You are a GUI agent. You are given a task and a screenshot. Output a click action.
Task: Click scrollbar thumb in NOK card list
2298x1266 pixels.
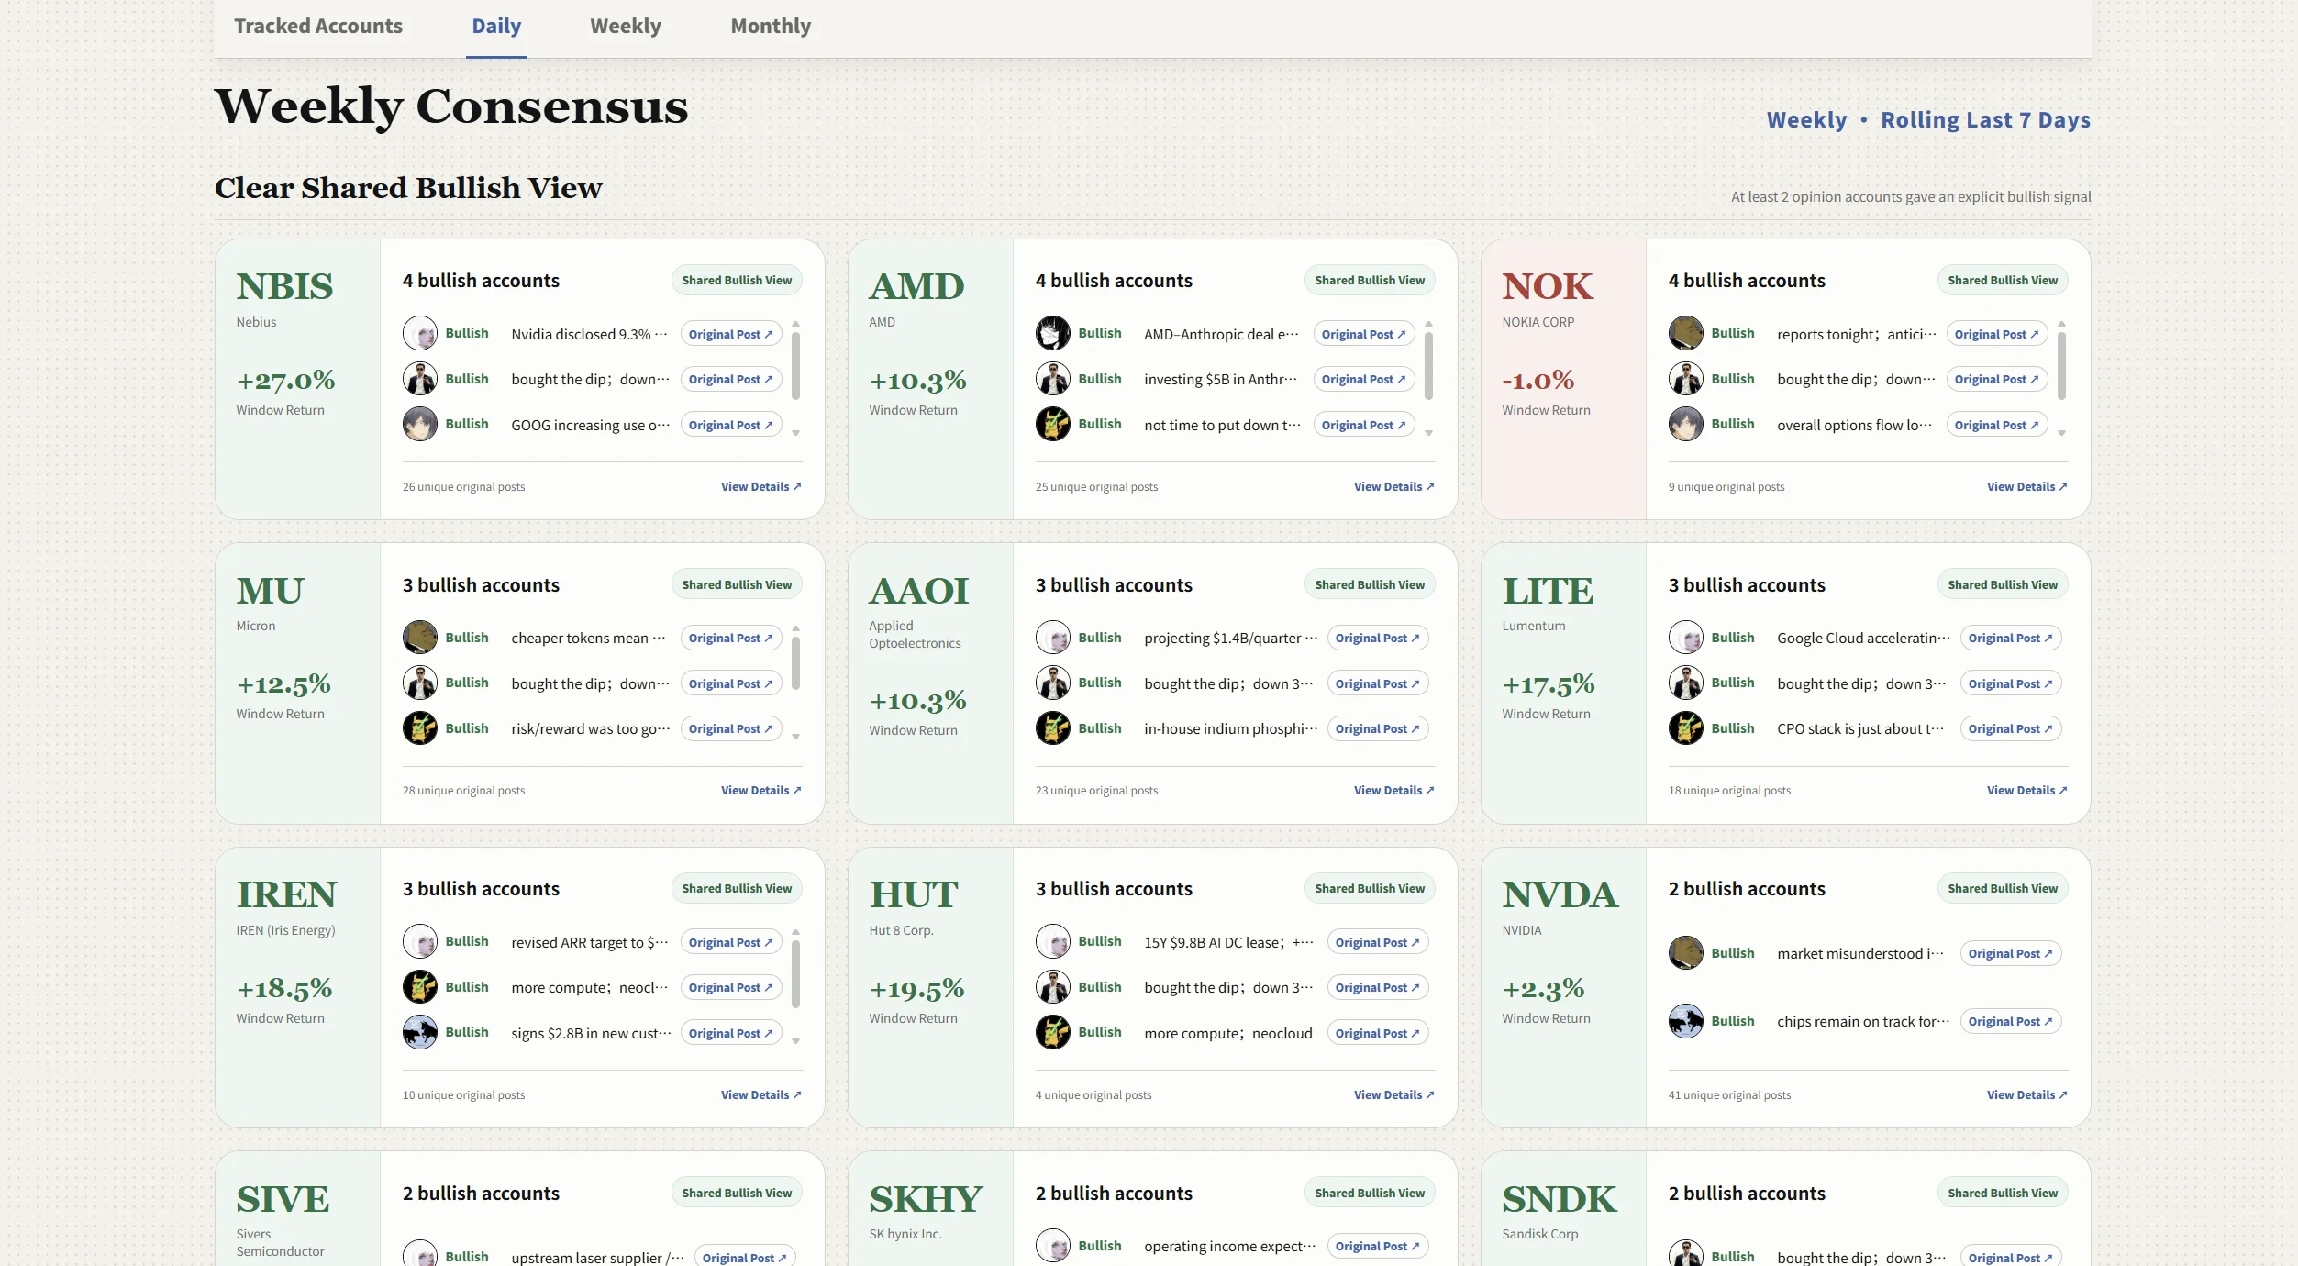pyautogui.click(x=2062, y=366)
